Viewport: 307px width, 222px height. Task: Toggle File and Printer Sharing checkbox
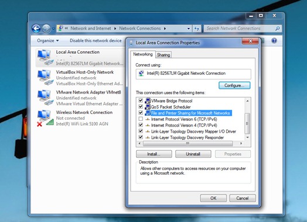click(141, 113)
